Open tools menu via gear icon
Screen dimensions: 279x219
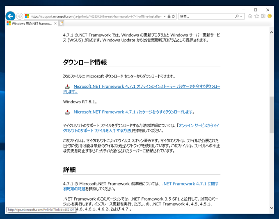point(263,16)
